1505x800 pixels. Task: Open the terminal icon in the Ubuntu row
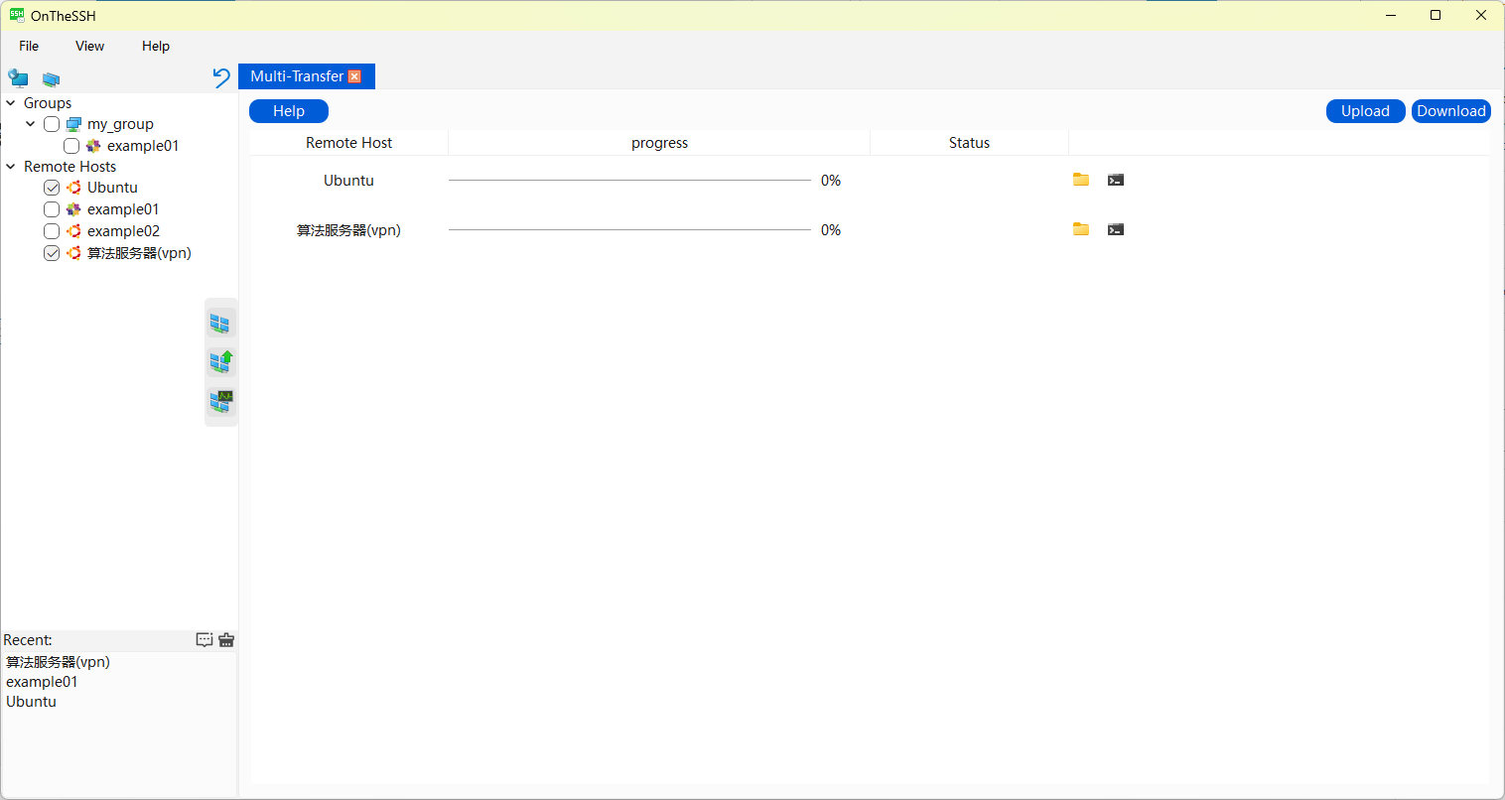coord(1116,180)
